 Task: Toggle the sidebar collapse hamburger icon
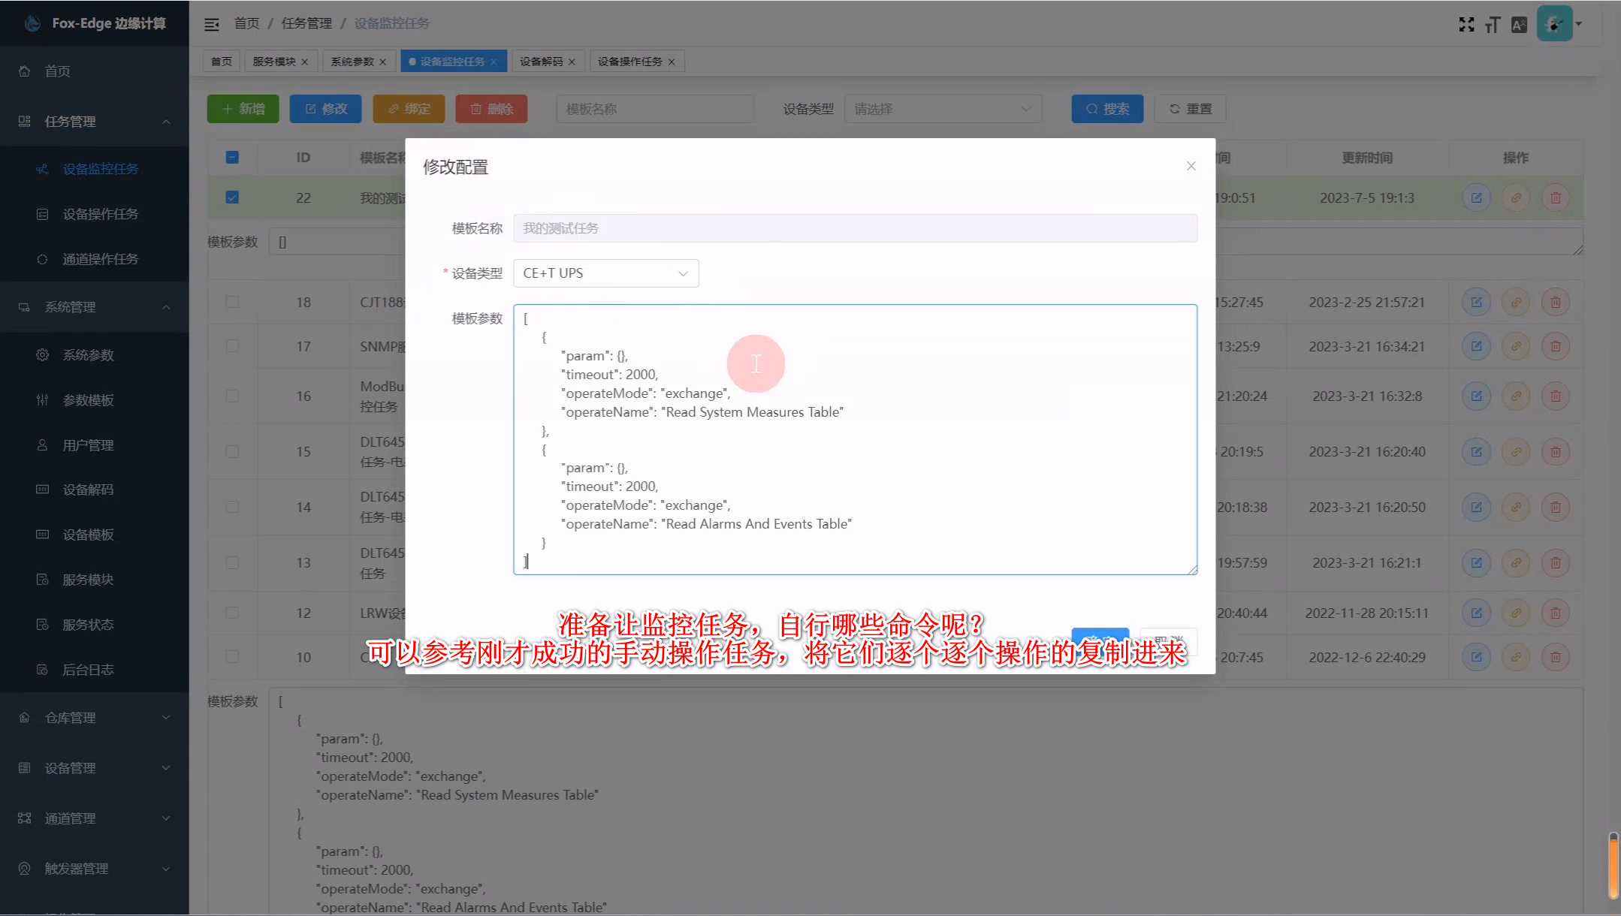pos(212,24)
